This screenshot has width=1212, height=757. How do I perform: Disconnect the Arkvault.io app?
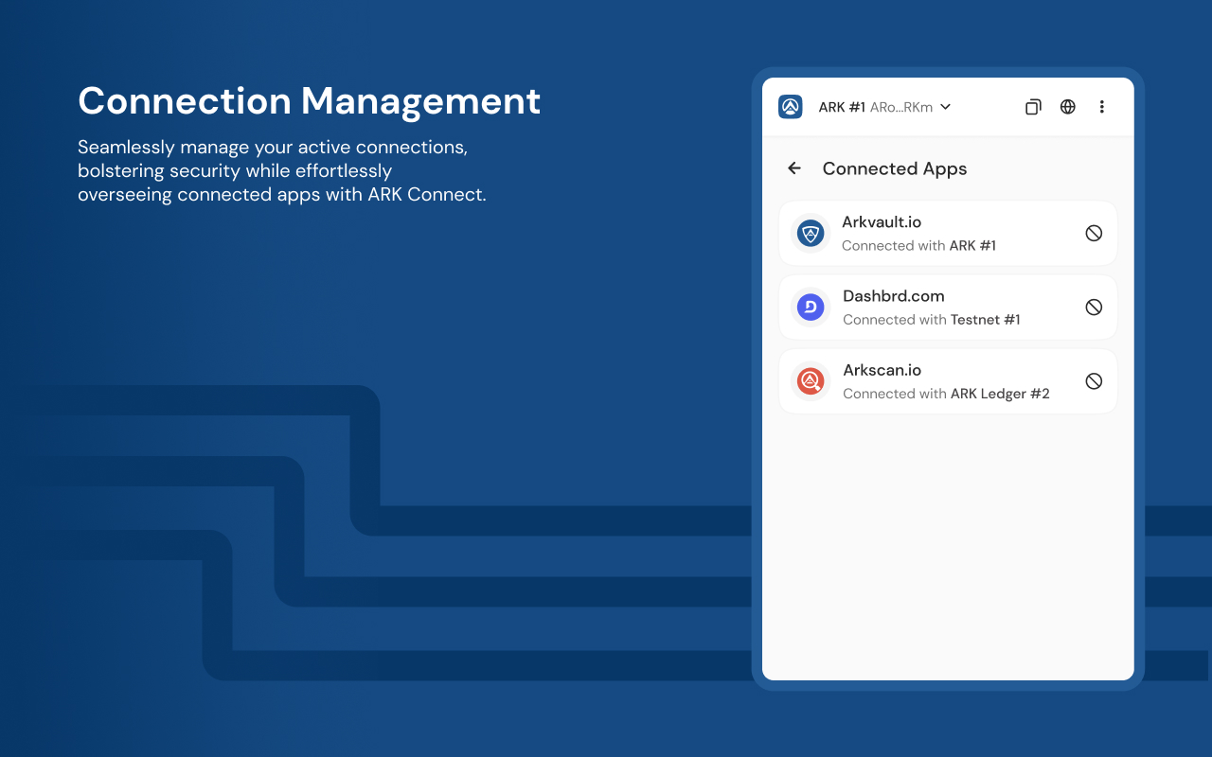pos(1094,233)
